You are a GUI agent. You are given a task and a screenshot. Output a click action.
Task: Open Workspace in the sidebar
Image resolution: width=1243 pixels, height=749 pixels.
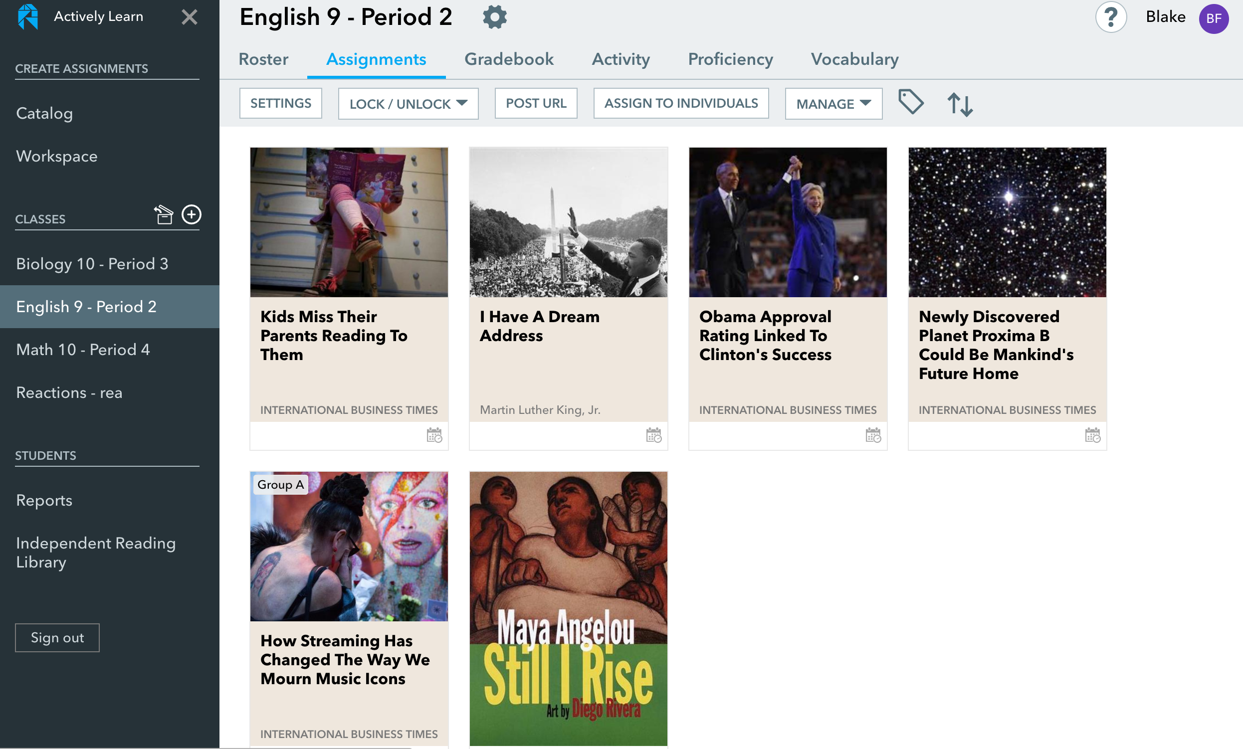[56, 157]
